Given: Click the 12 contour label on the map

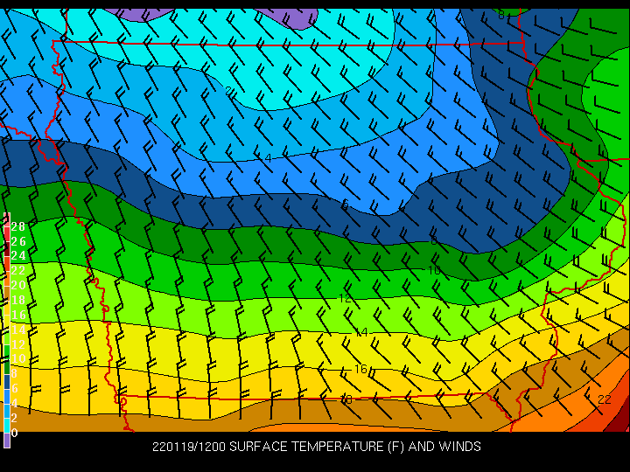Looking at the screenshot, I should click(345, 298).
